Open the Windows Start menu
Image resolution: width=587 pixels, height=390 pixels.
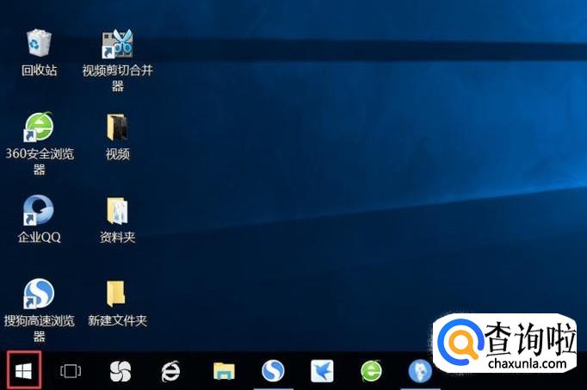[x=23, y=371]
